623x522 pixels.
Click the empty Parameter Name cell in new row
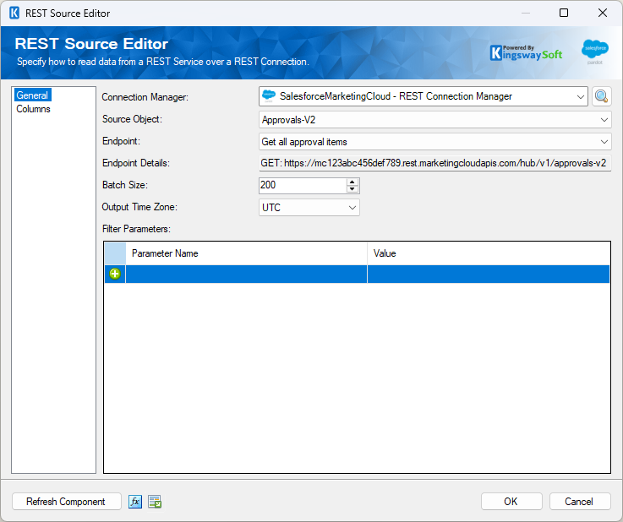click(246, 274)
